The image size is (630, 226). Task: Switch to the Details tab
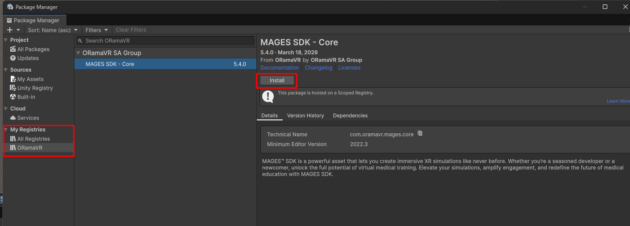(270, 115)
